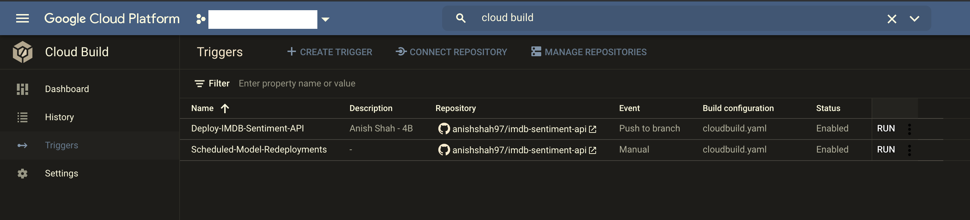
Task: Click the Google Cloud Platform logo
Action: coord(112,19)
